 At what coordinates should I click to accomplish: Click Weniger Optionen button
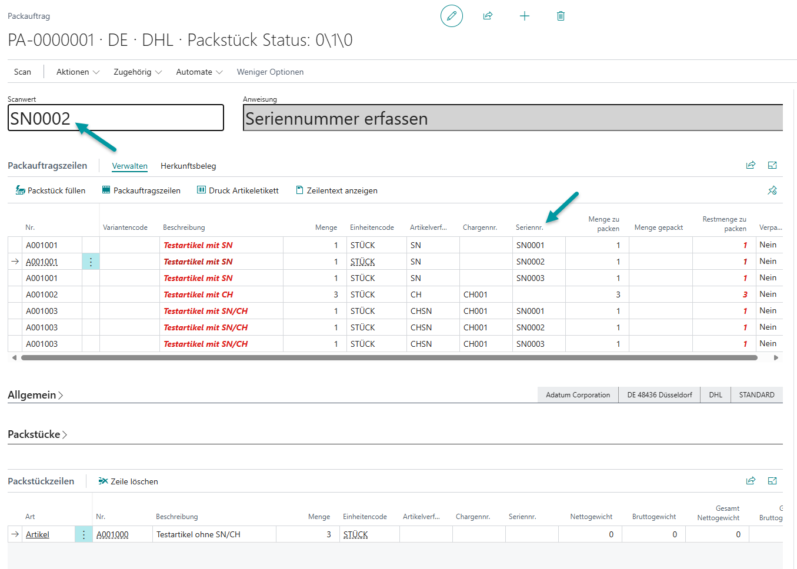270,72
